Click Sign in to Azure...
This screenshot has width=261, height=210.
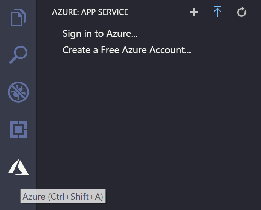click(x=100, y=34)
